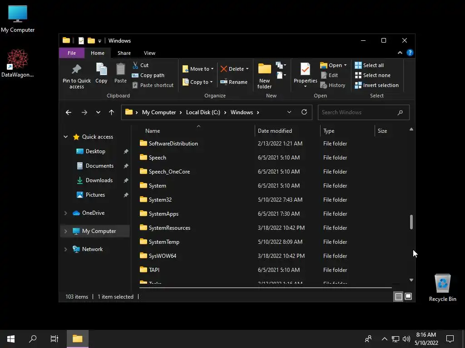Open Explorer Help question mark icon
The height and width of the screenshot is (348, 465).
click(x=410, y=53)
